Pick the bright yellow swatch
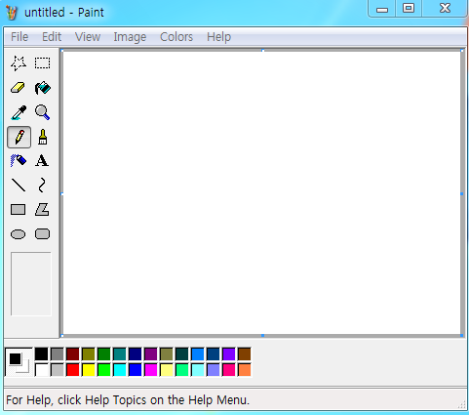Viewport: 469px width, 415px height. [x=89, y=370]
